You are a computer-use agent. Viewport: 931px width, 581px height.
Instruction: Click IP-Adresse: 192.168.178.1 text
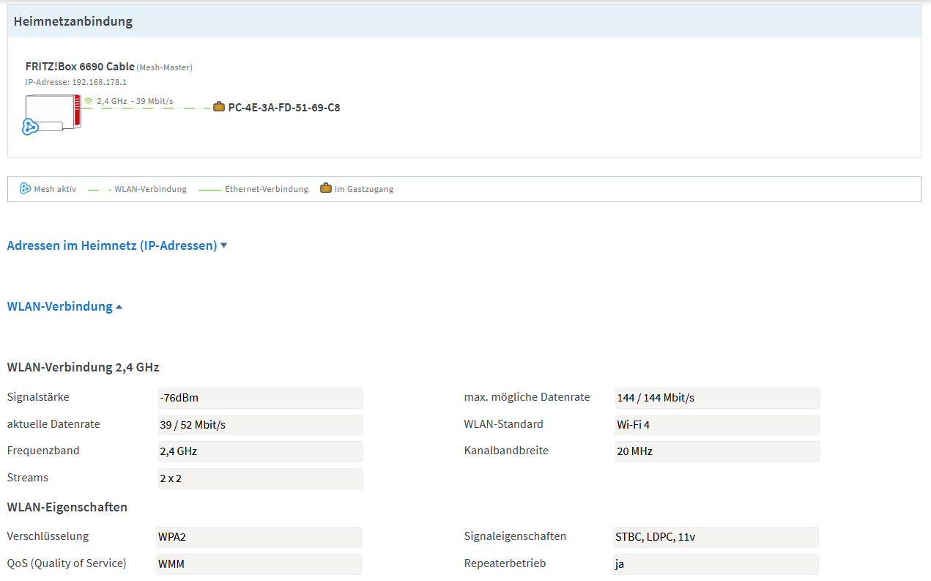pyautogui.click(x=75, y=82)
